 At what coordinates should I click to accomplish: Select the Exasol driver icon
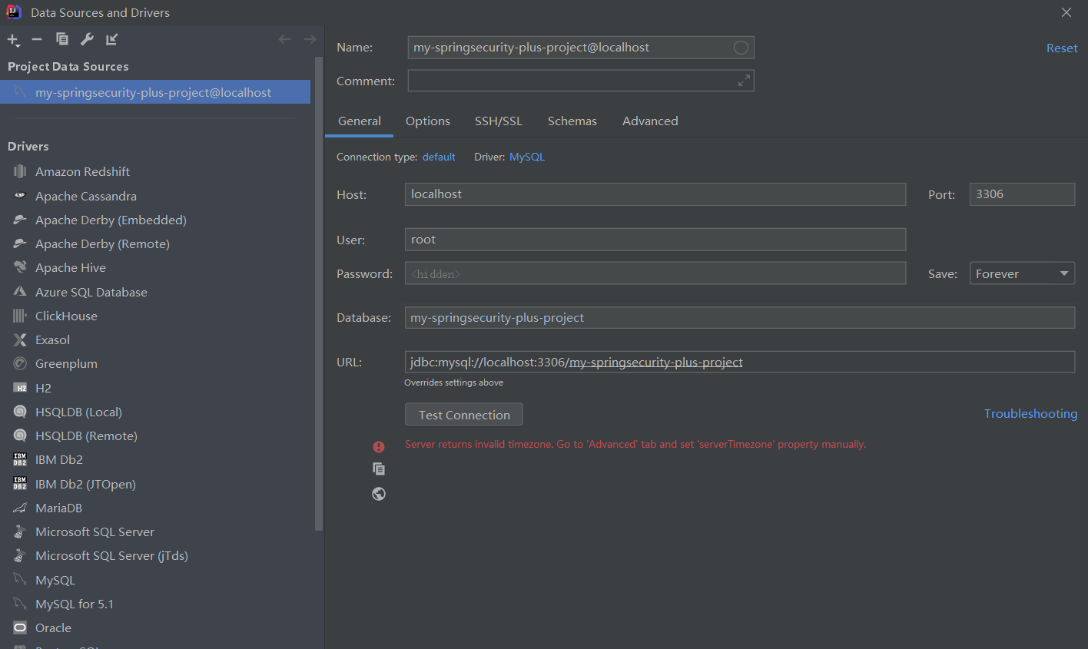(20, 339)
